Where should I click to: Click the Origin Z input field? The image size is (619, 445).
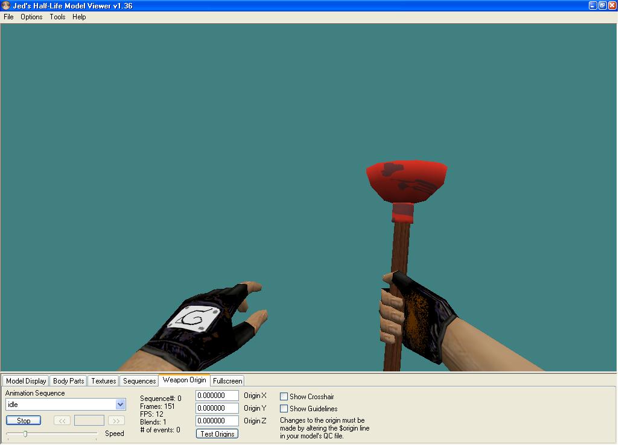coord(217,421)
